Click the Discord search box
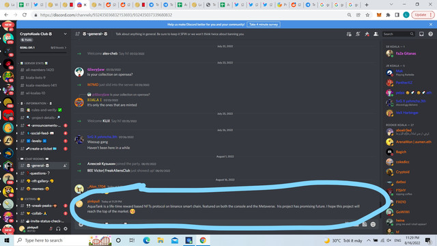This screenshot has height=246, width=437. 398,34
